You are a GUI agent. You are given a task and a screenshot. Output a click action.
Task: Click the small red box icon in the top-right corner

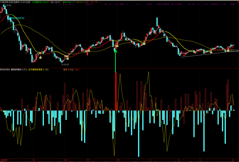[x=238, y=2]
